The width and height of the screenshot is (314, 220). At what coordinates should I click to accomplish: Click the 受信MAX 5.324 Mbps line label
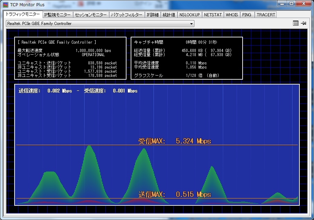[x=174, y=141]
